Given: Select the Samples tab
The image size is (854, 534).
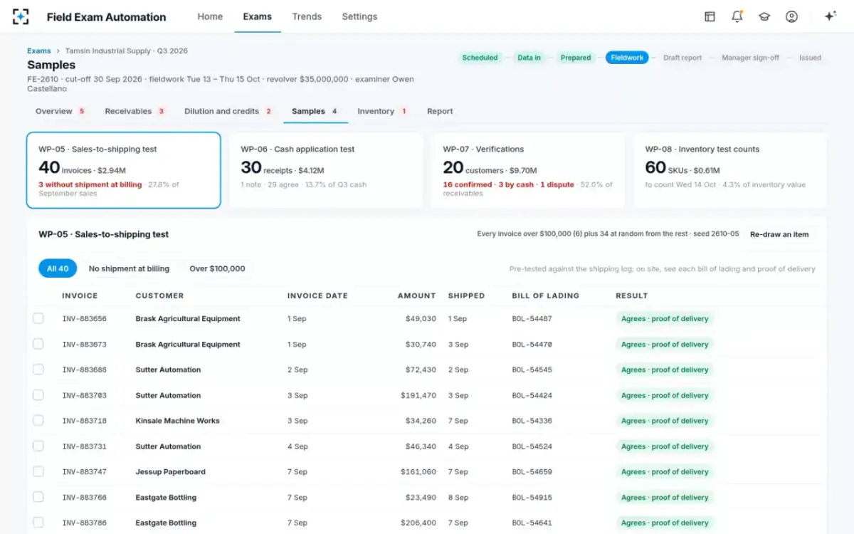Looking at the screenshot, I should point(315,111).
